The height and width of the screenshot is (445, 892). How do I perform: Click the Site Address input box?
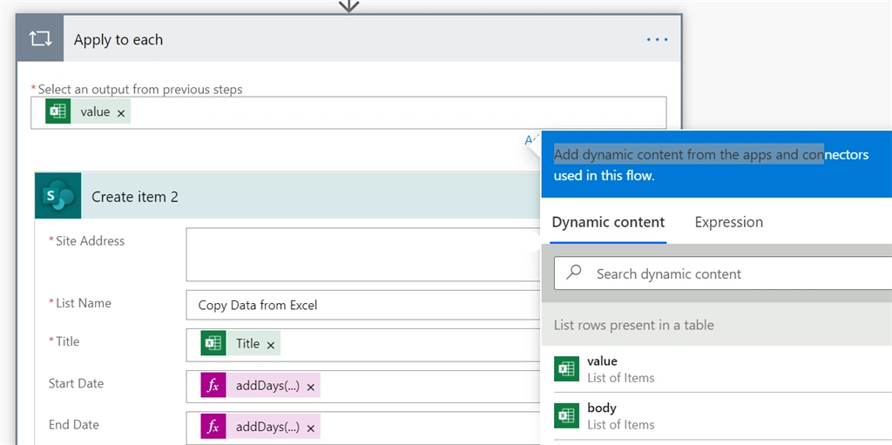363,254
